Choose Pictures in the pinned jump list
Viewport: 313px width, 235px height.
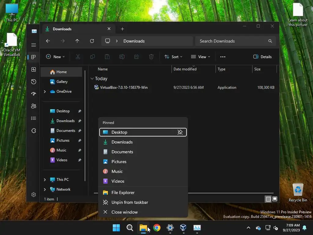[143, 162]
